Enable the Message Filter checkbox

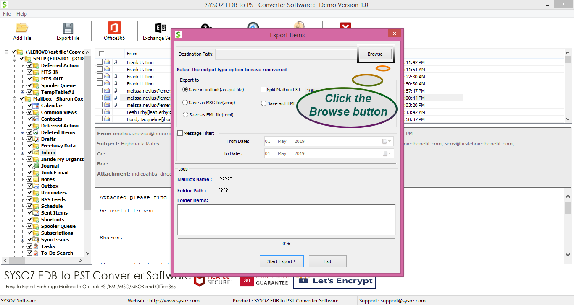[180, 133]
